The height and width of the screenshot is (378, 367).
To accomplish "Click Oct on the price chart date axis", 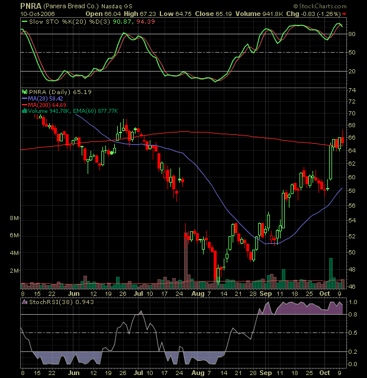I will pos(324,293).
